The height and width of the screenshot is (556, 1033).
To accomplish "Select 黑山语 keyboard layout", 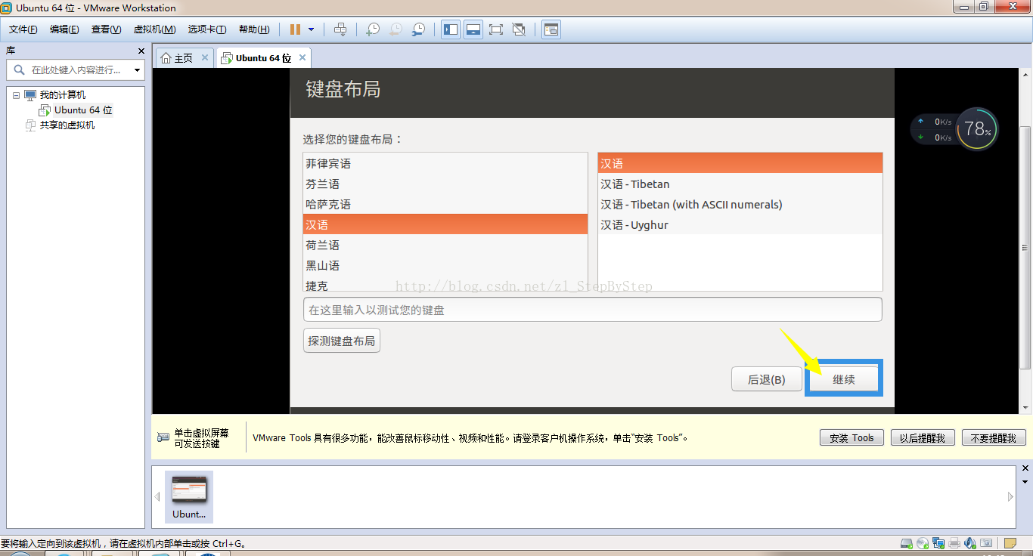I will click(445, 265).
